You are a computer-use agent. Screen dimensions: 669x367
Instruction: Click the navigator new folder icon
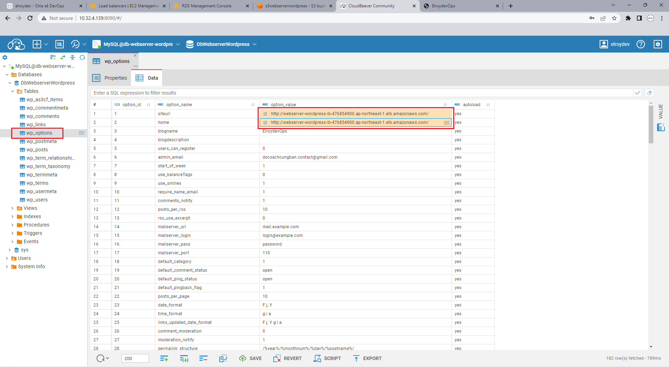(53, 57)
